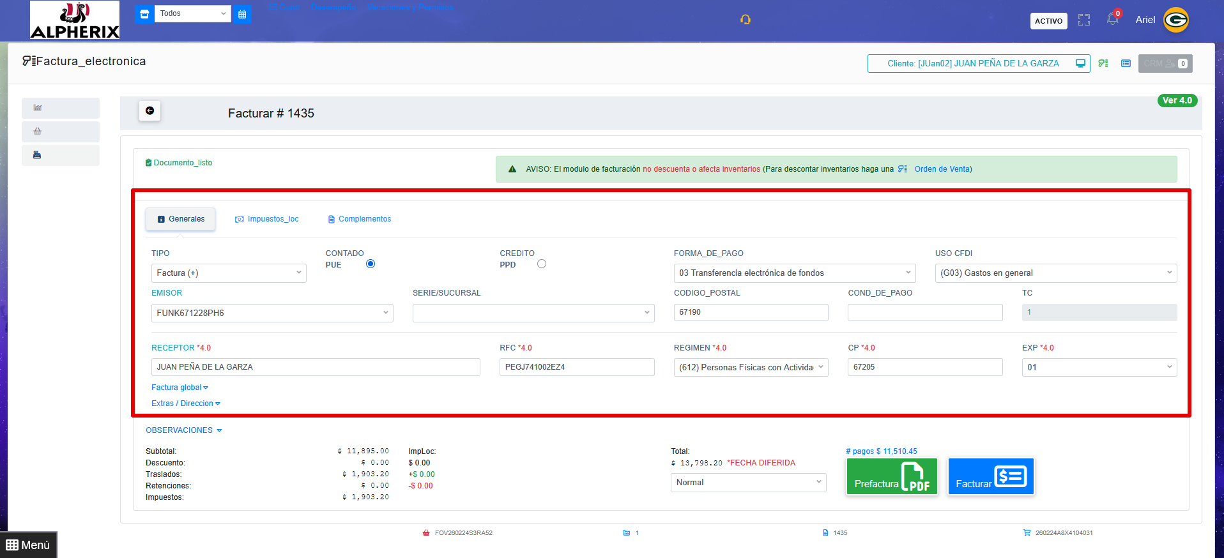Open the notifications bell

pyautogui.click(x=1112, y=19)
